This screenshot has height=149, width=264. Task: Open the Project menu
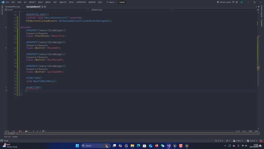pyautogui.click(x=32, y=2)
